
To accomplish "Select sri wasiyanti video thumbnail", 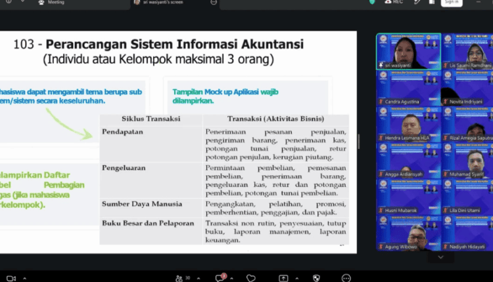I will 409,51.
